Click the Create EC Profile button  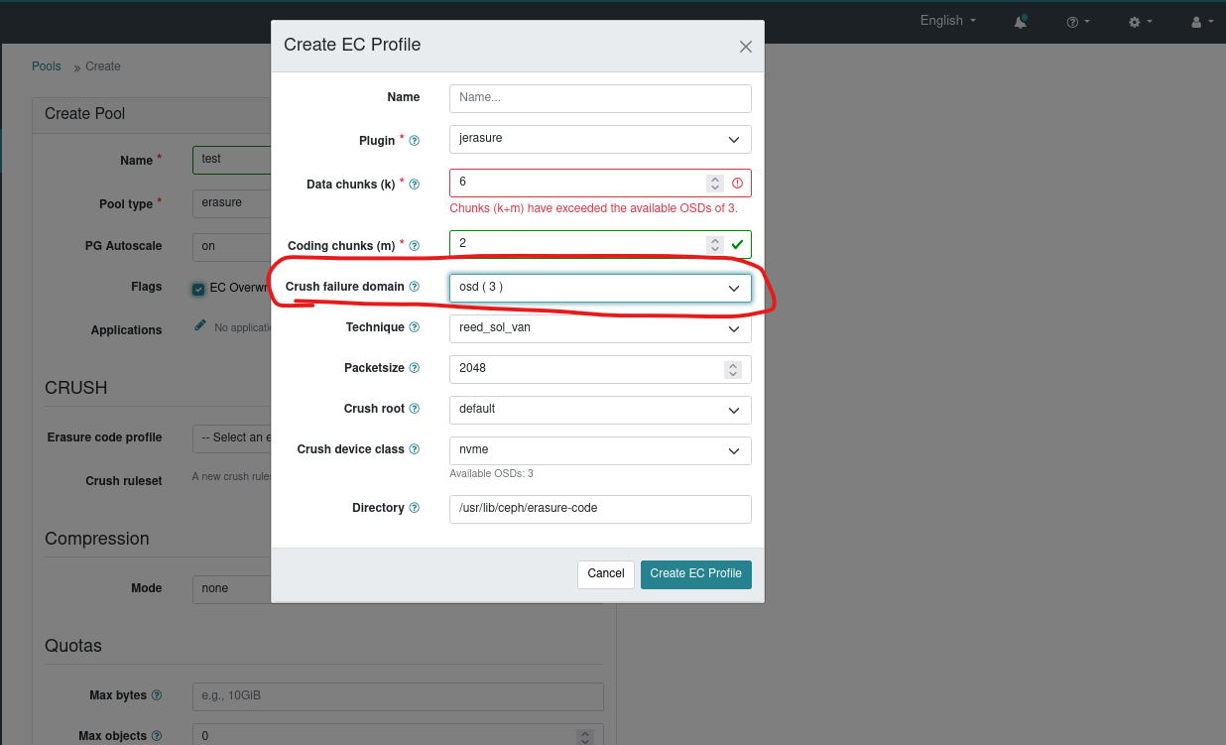pyautogui.click(x=695, y=574)
